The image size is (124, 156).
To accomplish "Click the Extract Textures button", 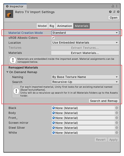I will pos(85,48).
